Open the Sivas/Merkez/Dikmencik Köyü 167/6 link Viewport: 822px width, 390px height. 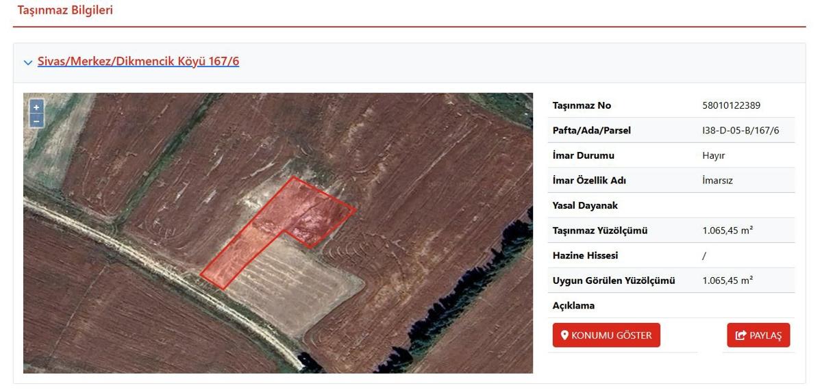(x=138, y=62)
